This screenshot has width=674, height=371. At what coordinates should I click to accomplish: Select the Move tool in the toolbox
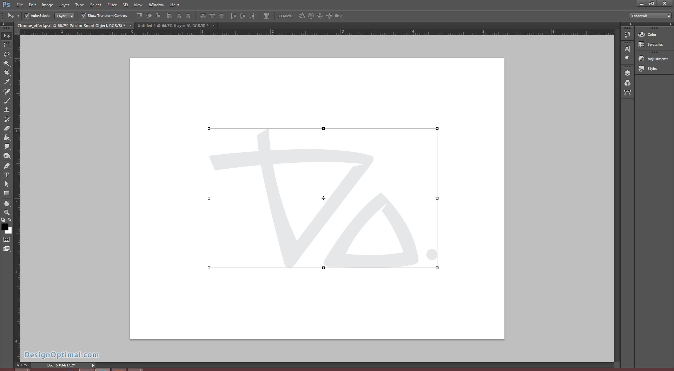pyautogui.click(x=7, y=36)
